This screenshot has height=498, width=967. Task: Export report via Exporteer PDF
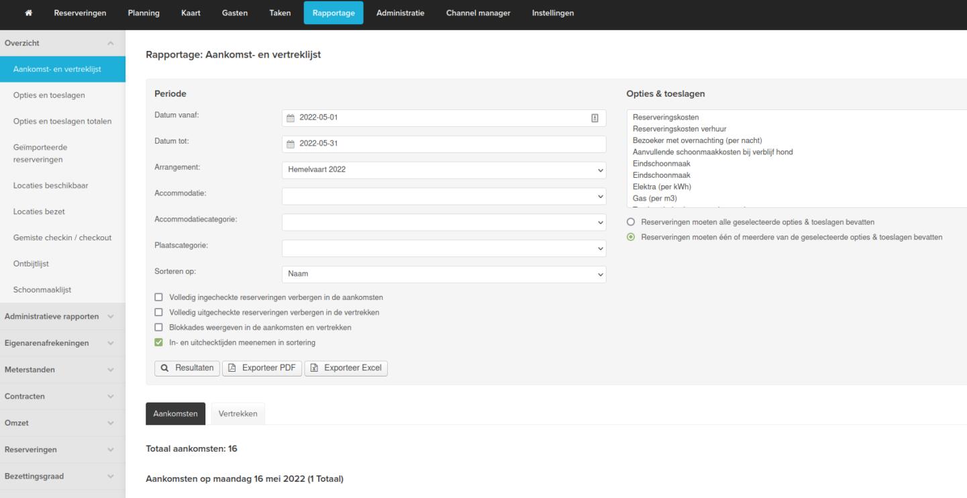point(262,368)
